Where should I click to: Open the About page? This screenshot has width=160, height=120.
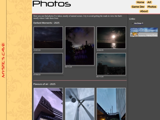pyautogui.click(x=144, y=11)
